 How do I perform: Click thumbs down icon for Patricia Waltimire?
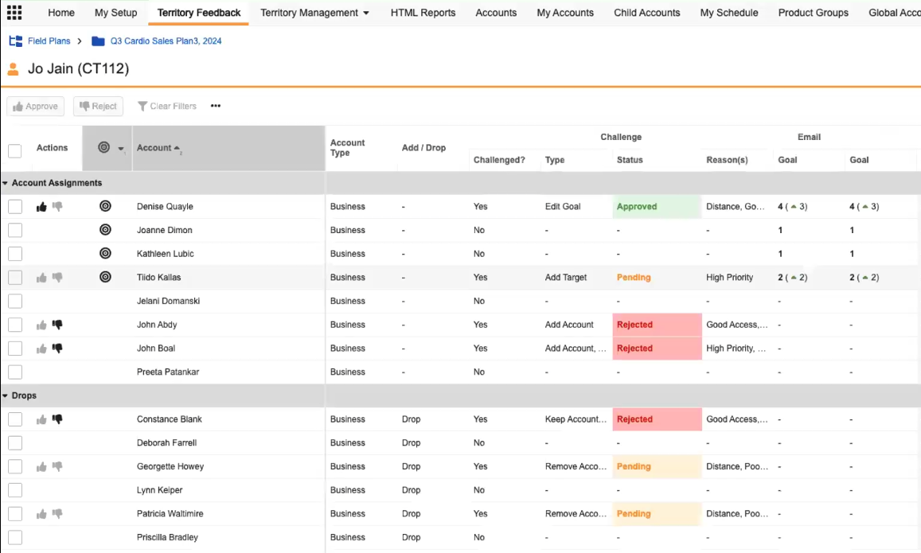click(x=57, y=514)
